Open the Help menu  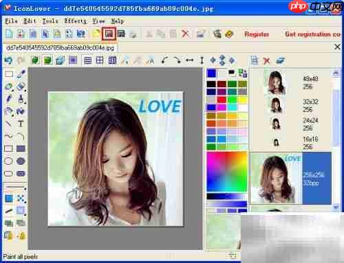pos(118,21)
